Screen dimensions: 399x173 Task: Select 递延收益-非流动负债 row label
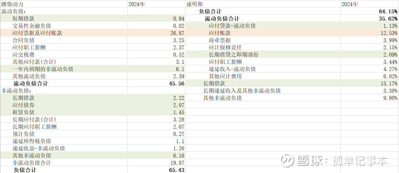tap(39, 148)
